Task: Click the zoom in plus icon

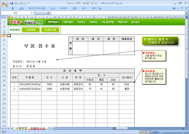Action: point(183,132)
